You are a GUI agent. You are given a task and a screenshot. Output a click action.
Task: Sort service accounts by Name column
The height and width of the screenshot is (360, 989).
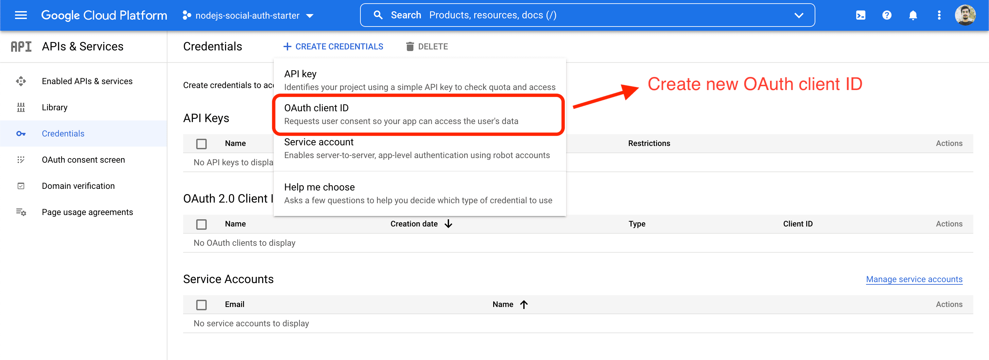(503, 304)
